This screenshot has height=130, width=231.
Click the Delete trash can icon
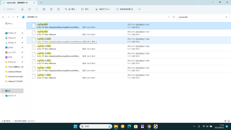(58, 9)
